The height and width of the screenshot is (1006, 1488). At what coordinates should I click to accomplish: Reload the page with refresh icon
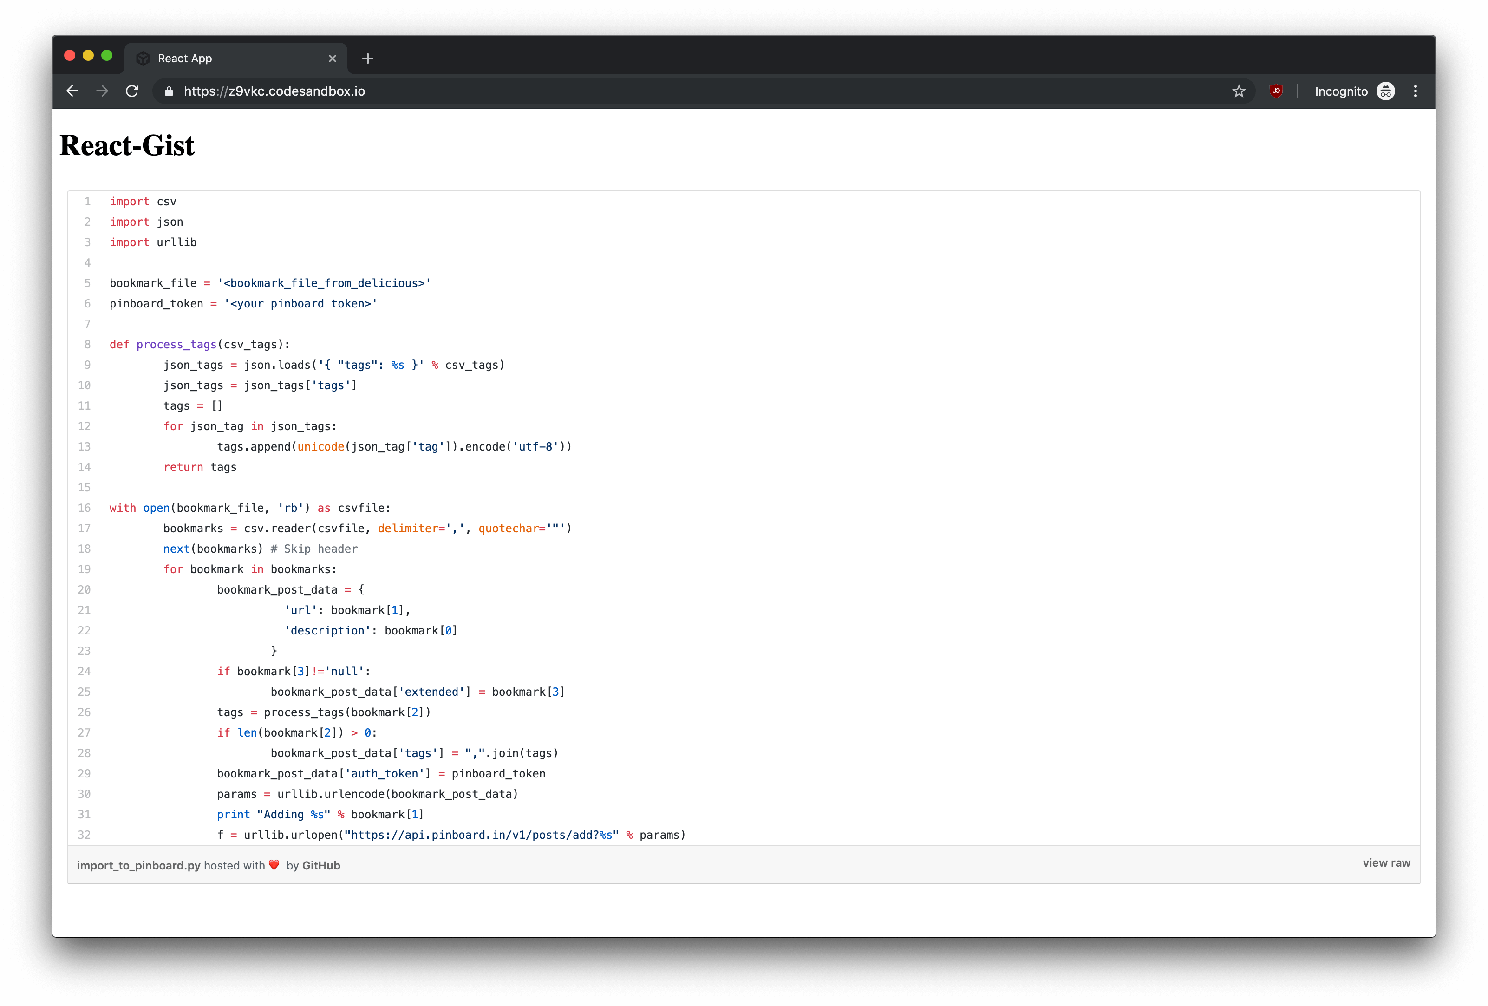(x=132, y=91)
